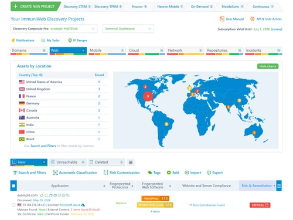Click the Hide charts button
This screenshot has height=220, width=293.
268,66
